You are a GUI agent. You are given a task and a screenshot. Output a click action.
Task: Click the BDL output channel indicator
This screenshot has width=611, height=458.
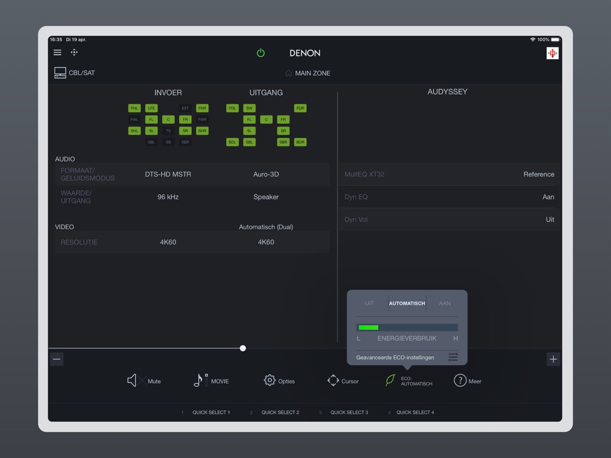coord(232,142)
